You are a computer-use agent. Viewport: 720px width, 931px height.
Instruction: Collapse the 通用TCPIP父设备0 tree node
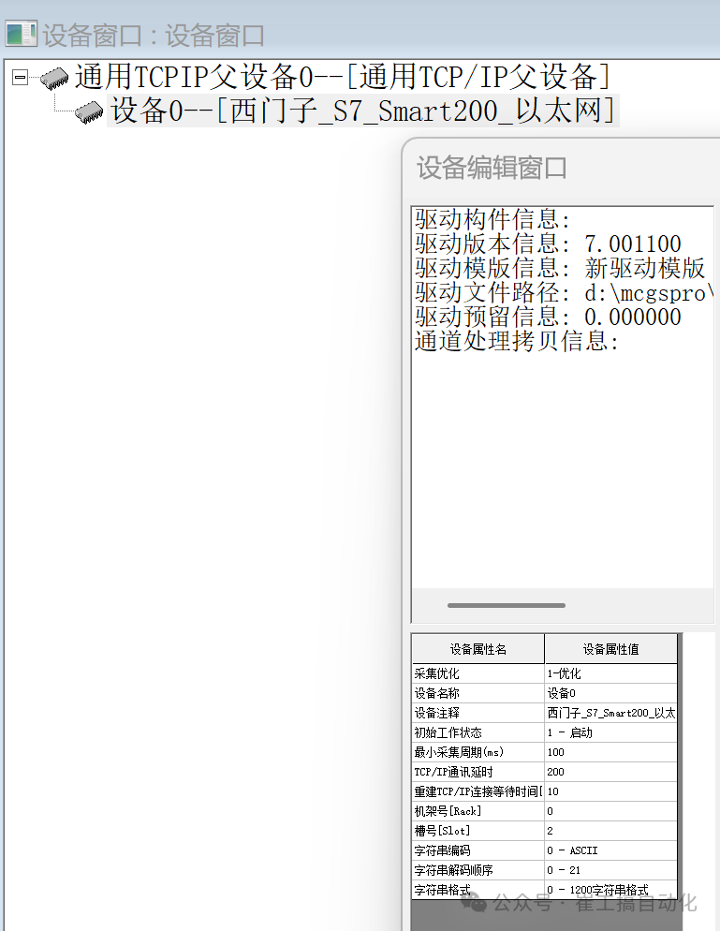coord(20,77)
